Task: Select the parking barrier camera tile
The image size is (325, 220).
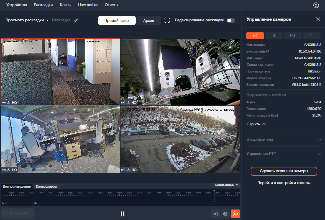Action: pos(180,139)
